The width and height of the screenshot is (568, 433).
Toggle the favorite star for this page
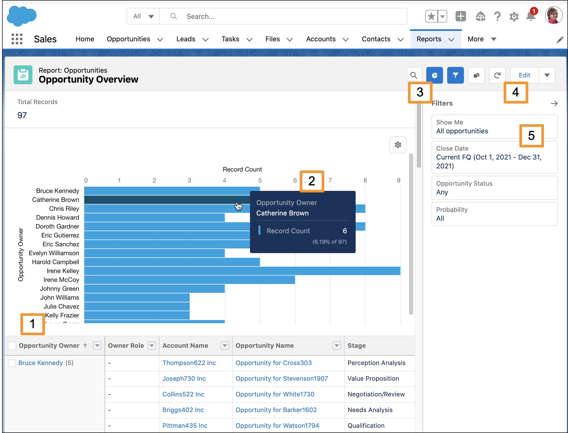(x=431, y=16)
